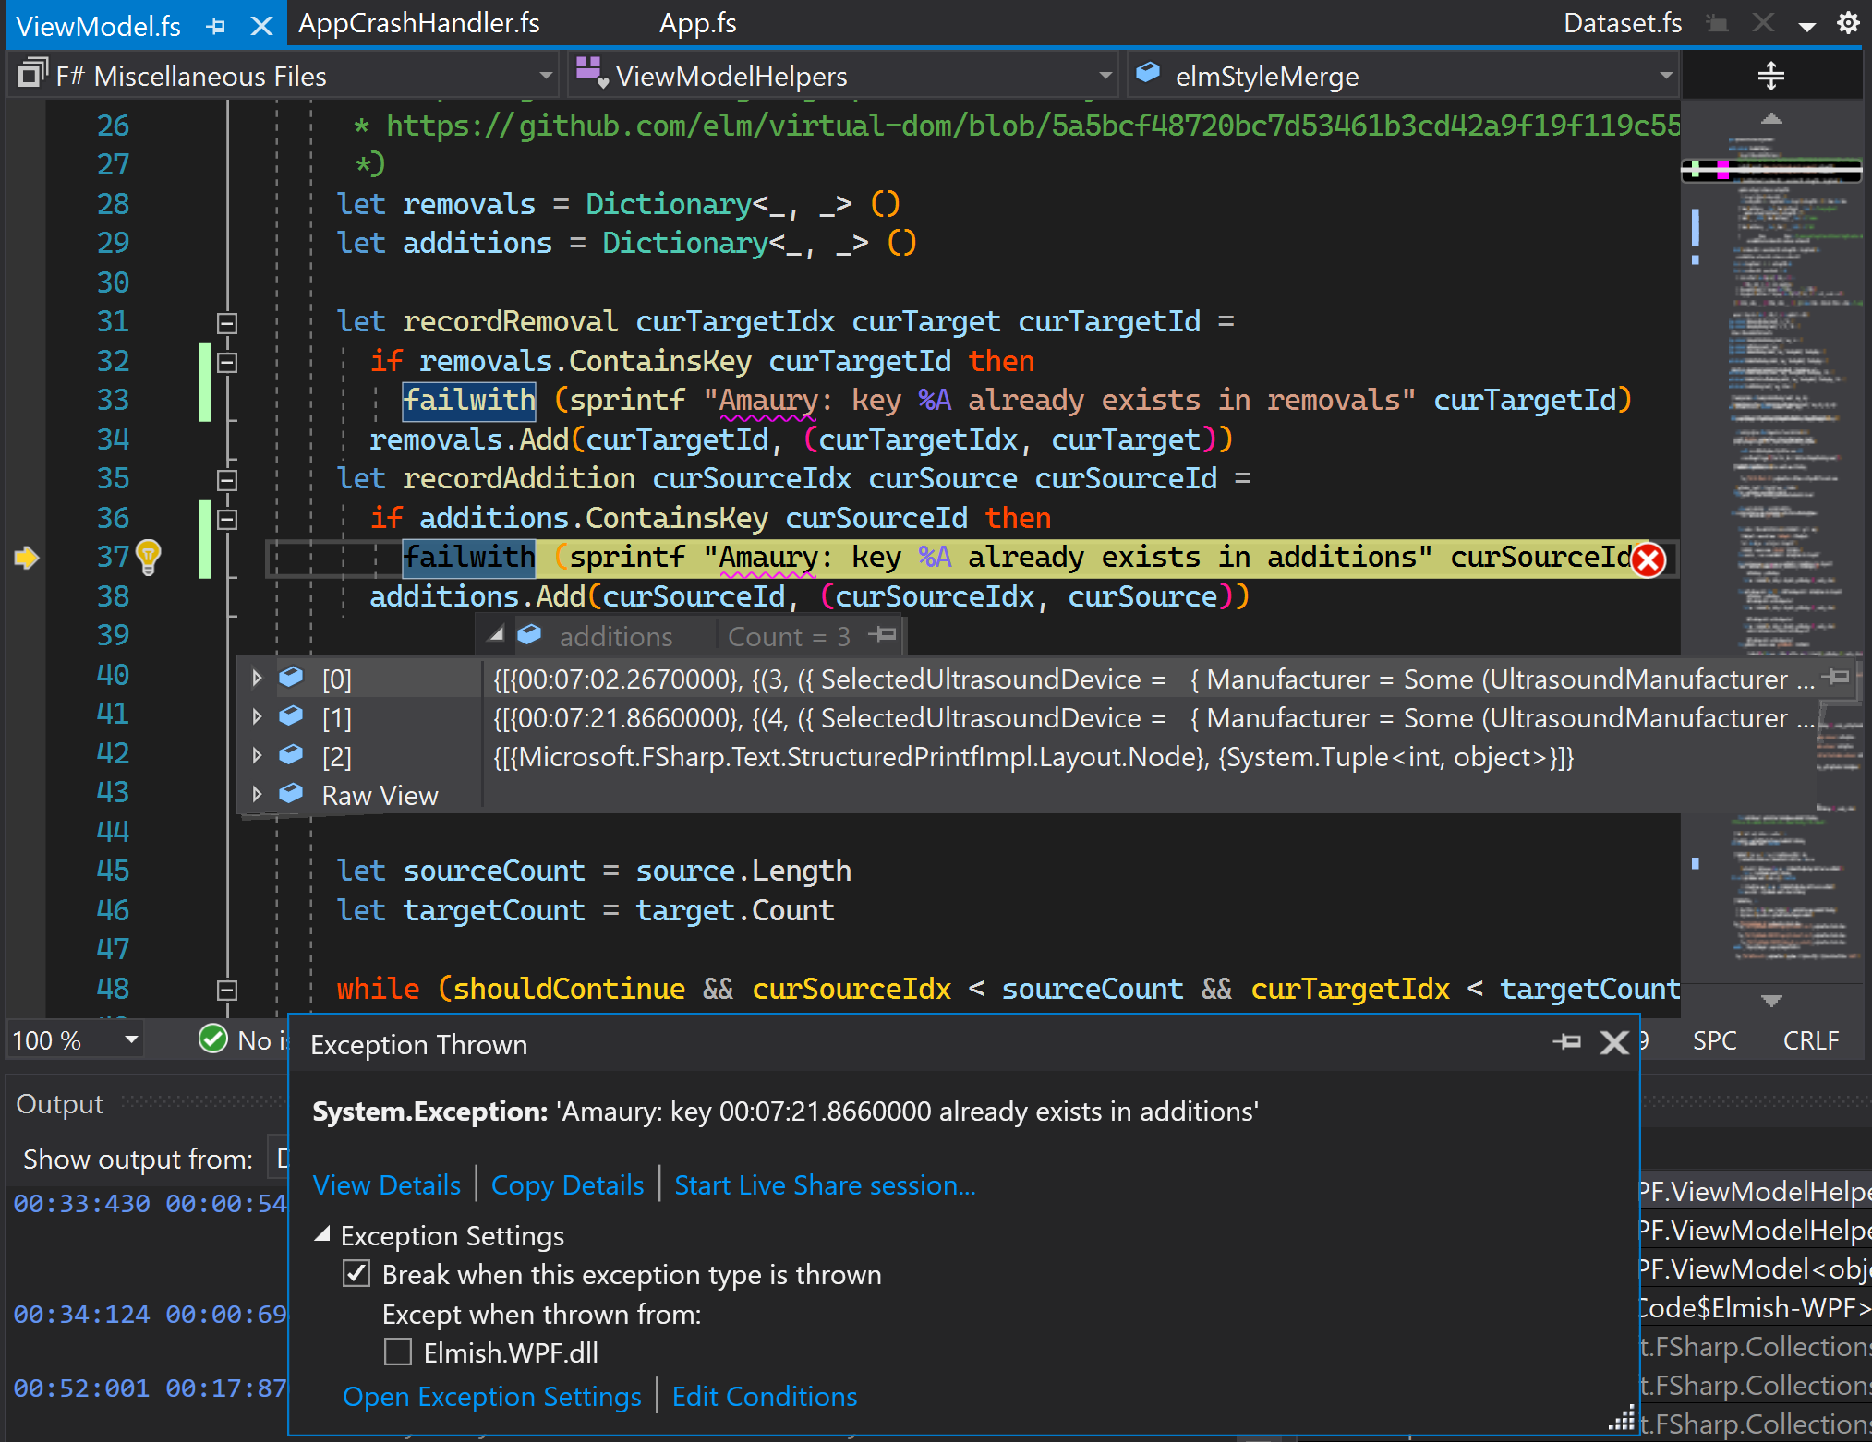Viewport: 1872px width, 1442px height.
Task: Pin the ViewModel.fs tab
Action: click(x=216, y=26)
